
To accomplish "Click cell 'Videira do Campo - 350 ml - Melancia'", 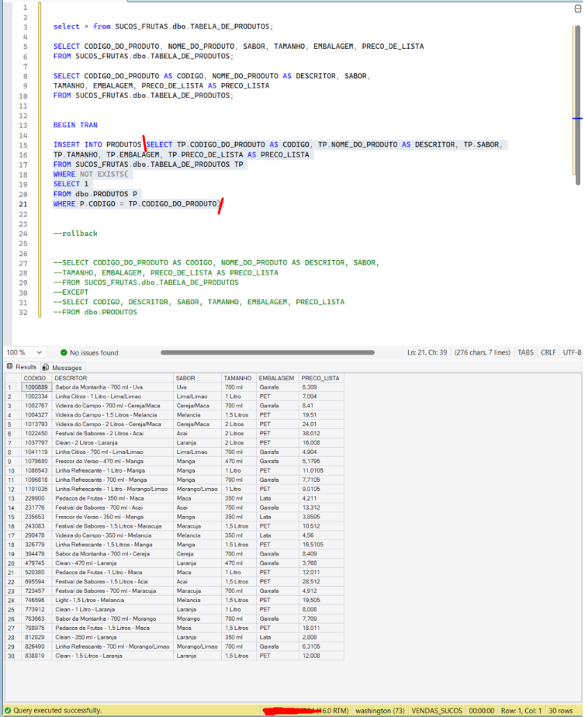I will point(112,535).
